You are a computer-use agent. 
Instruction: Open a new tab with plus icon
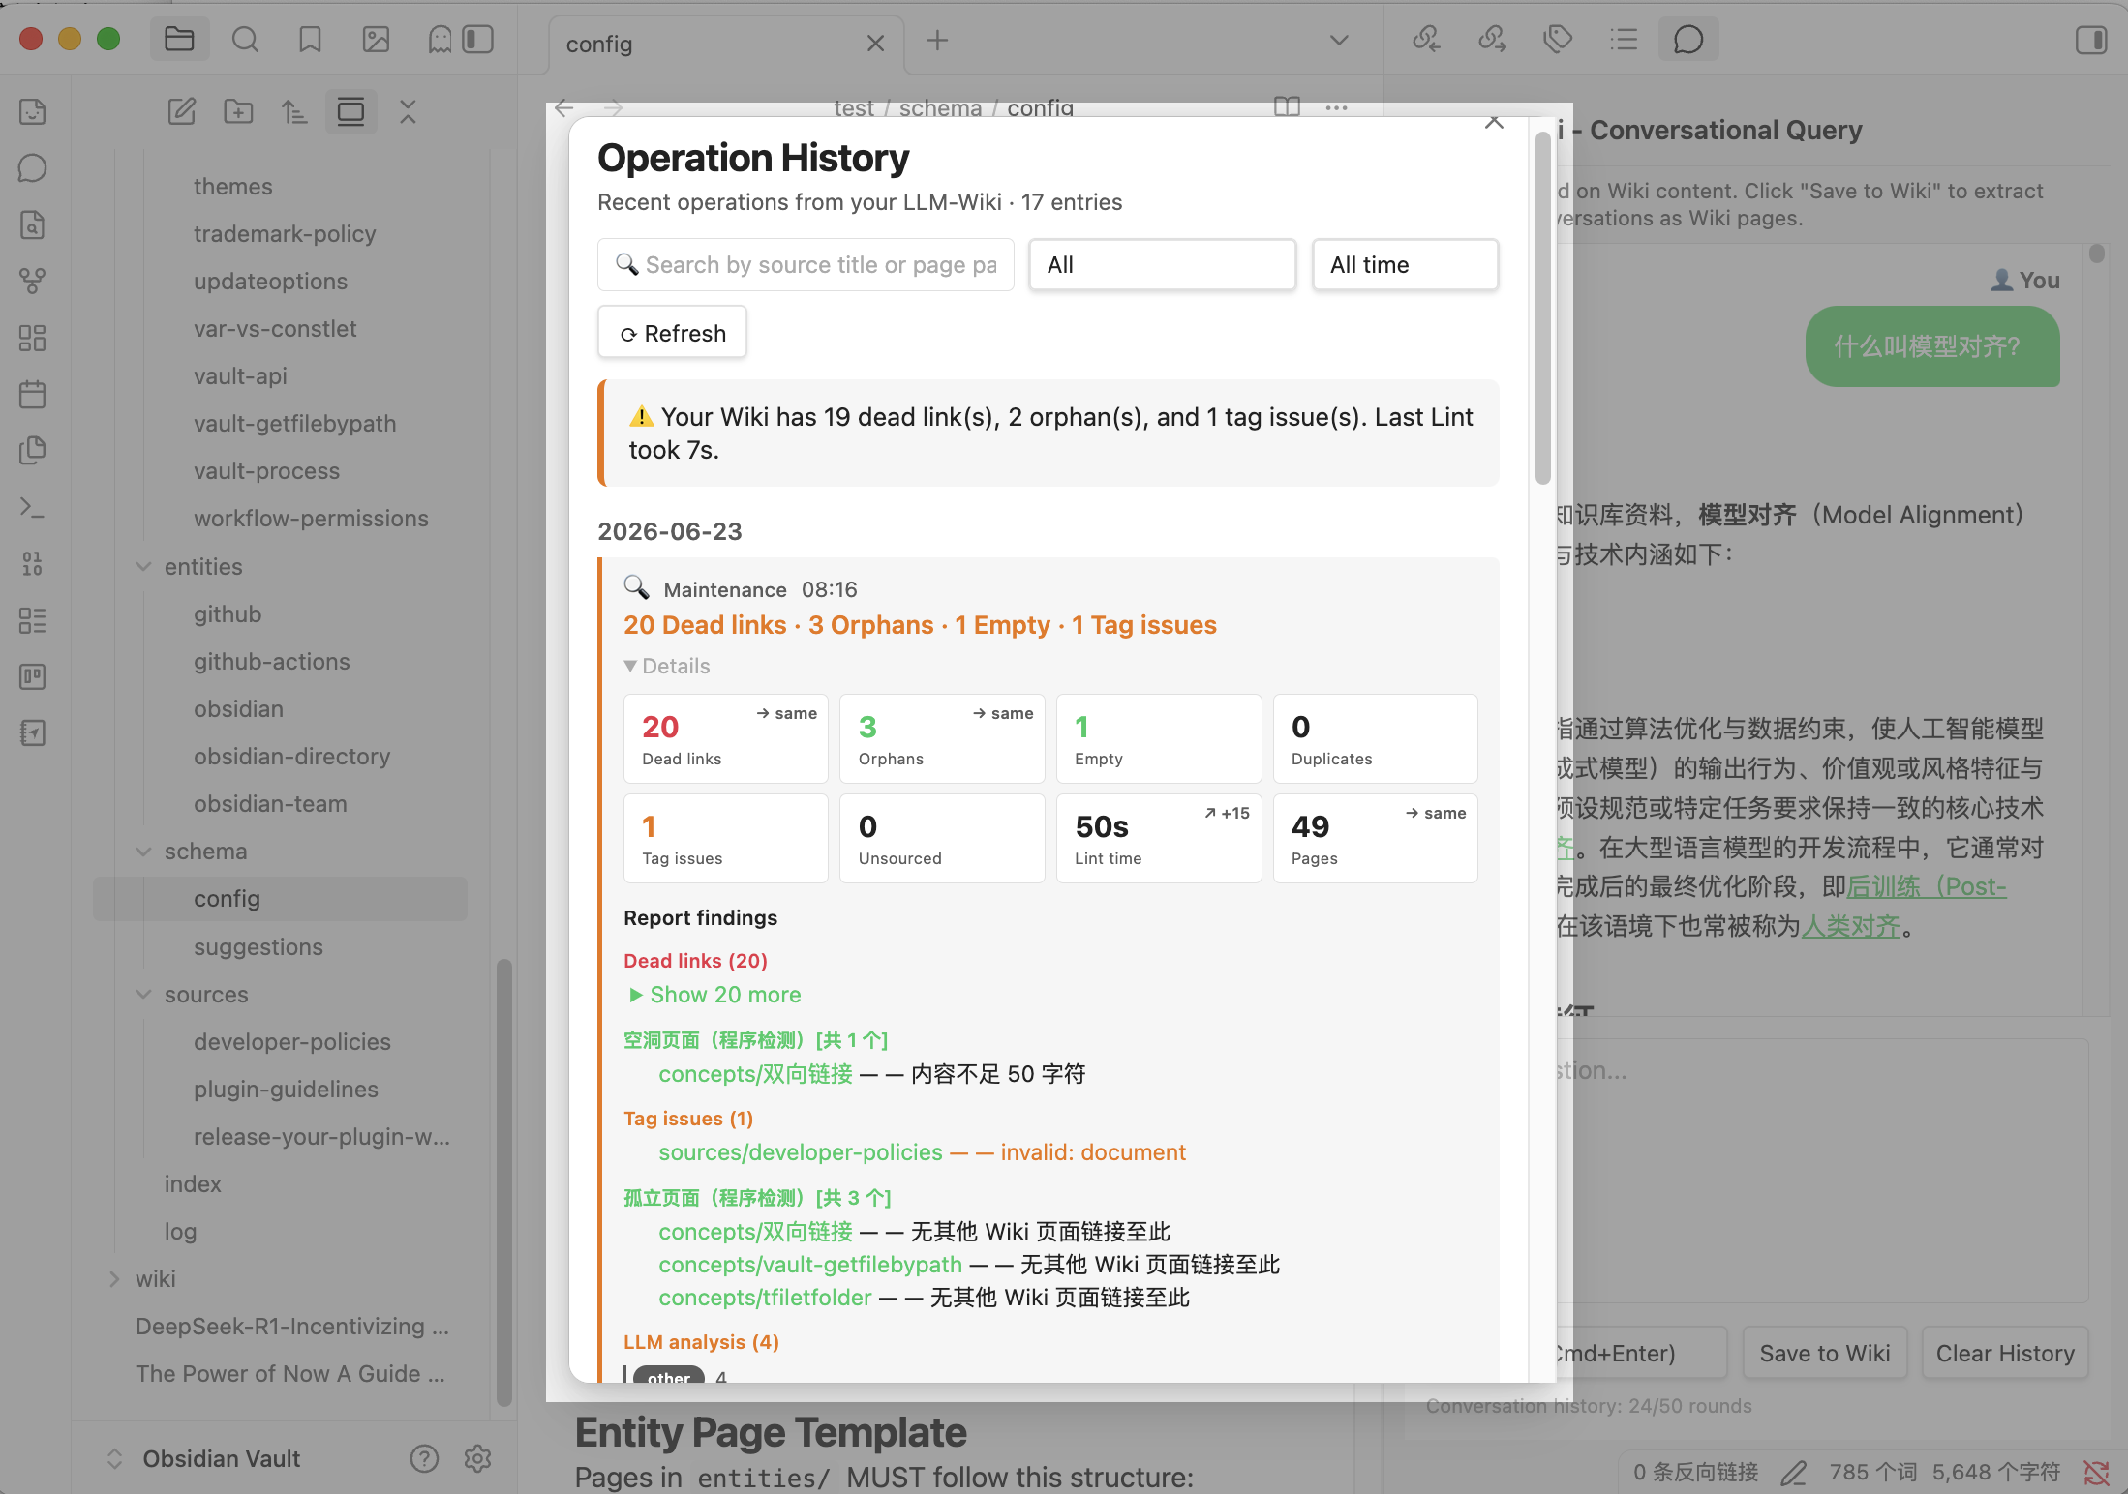point(937,41)
